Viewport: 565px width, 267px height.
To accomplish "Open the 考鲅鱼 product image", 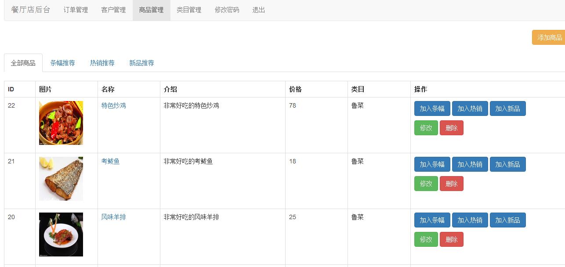I will click(61, 179).
